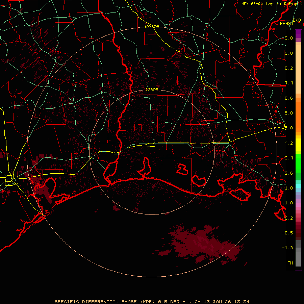Screen dimensions: 304x304
Task: Click the small red echo patch just inside 50 NMI ring offshore
Action: tap(116, 208)
